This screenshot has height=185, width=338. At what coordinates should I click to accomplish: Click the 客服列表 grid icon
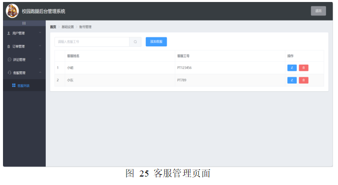click(14, 85)
